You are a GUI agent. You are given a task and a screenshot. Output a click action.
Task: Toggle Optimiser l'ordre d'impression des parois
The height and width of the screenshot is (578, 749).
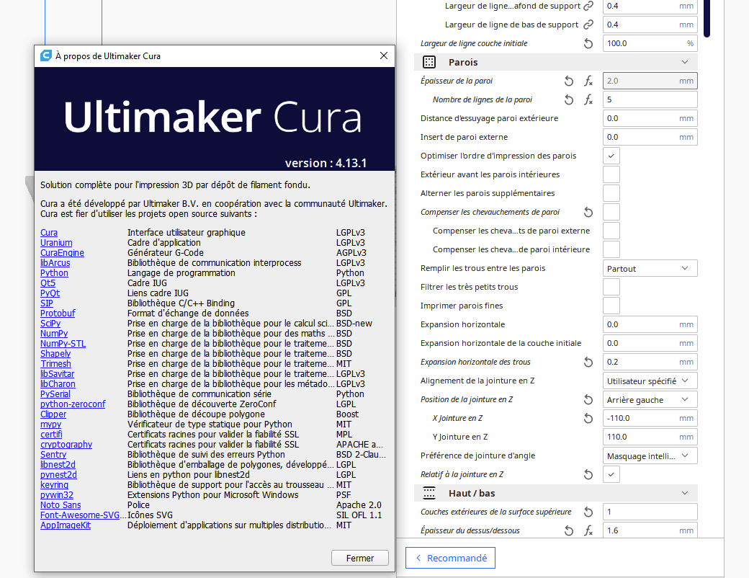click(x=611, y=156)
